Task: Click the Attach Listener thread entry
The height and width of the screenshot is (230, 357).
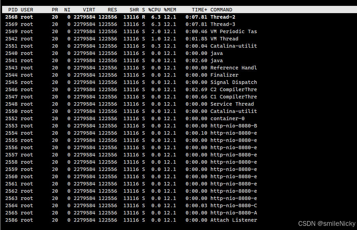Action: tap(233, 220)
